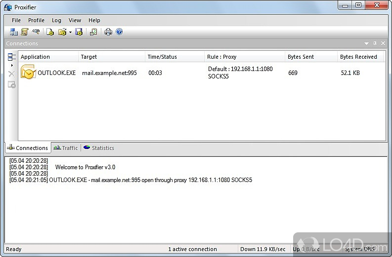The width and height of the screenshot is (392, 257).
Task: Open the Profile menu
Action: coord(36,20)
